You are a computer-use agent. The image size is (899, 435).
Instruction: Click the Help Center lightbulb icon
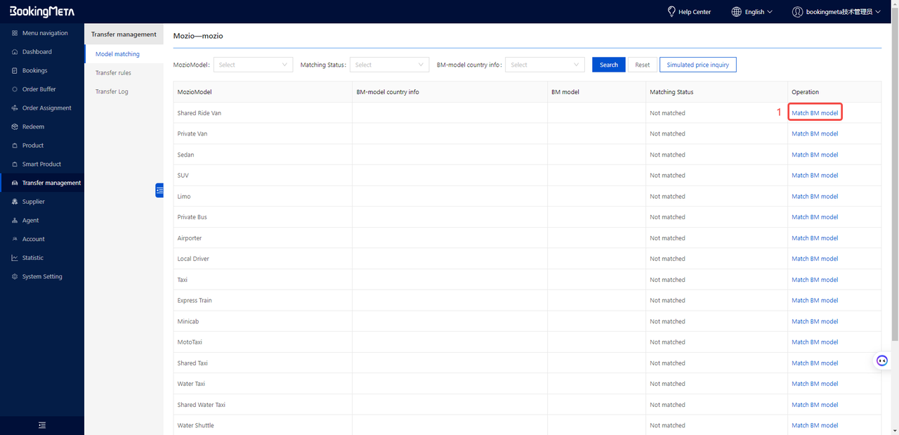point(671,12)
